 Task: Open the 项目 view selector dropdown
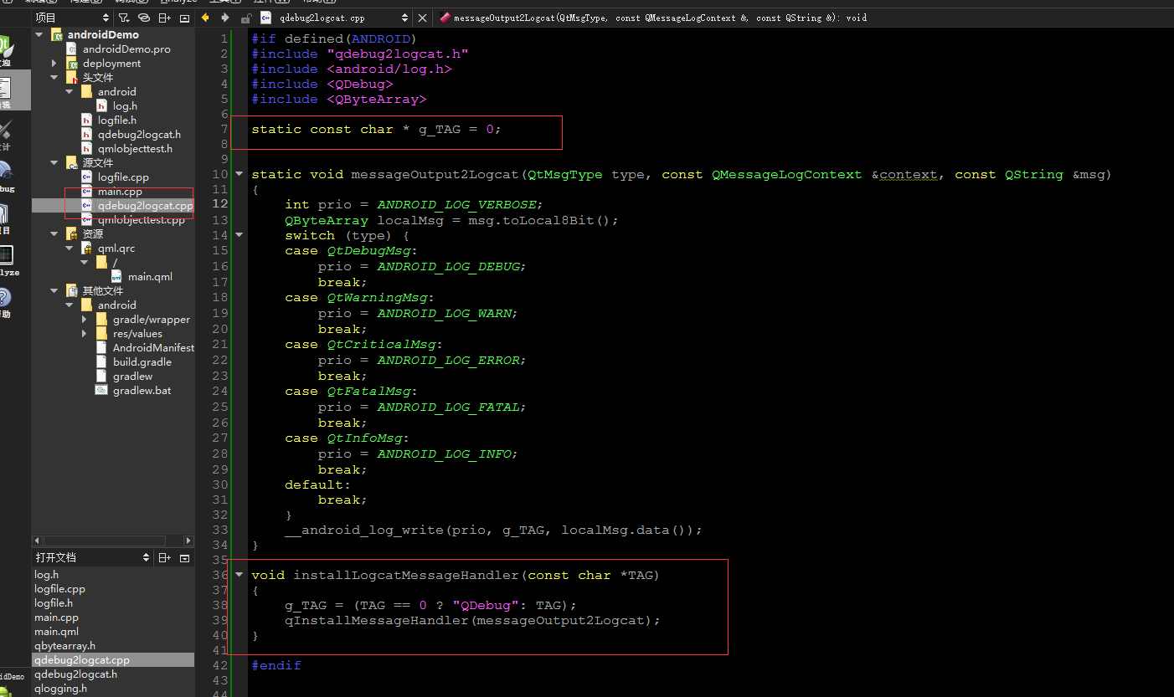72,18
